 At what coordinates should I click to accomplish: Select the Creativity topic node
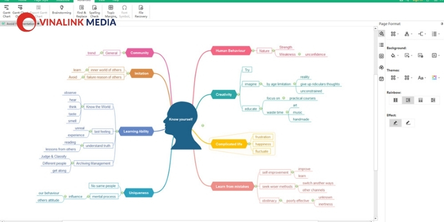(224, 94)
